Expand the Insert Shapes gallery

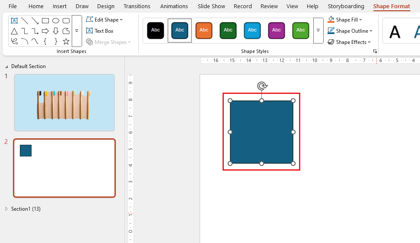point(76,31)
